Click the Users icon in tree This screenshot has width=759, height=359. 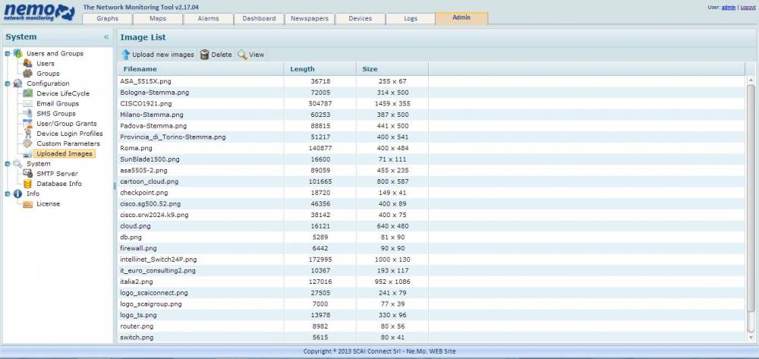[27, 64]
